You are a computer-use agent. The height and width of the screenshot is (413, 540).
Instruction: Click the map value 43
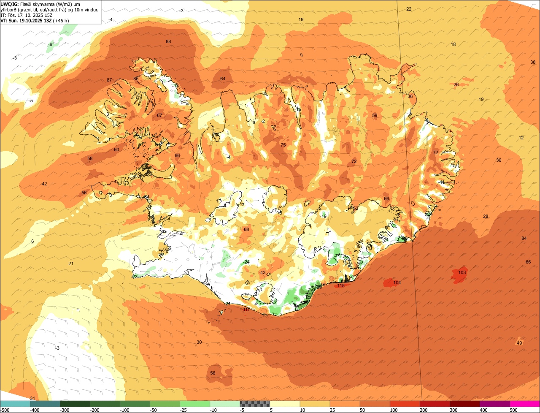point(263,272)
